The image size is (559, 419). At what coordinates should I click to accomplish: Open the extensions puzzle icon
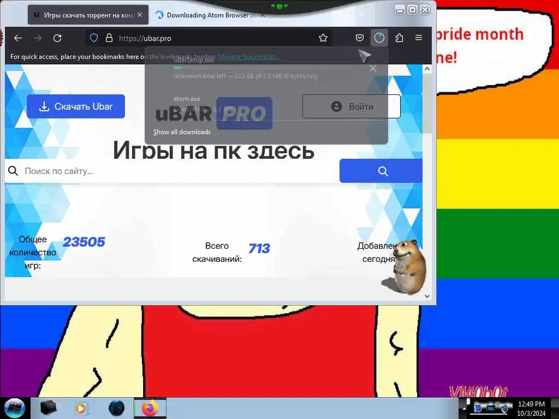pyautogui.click(x=399, y=38)
